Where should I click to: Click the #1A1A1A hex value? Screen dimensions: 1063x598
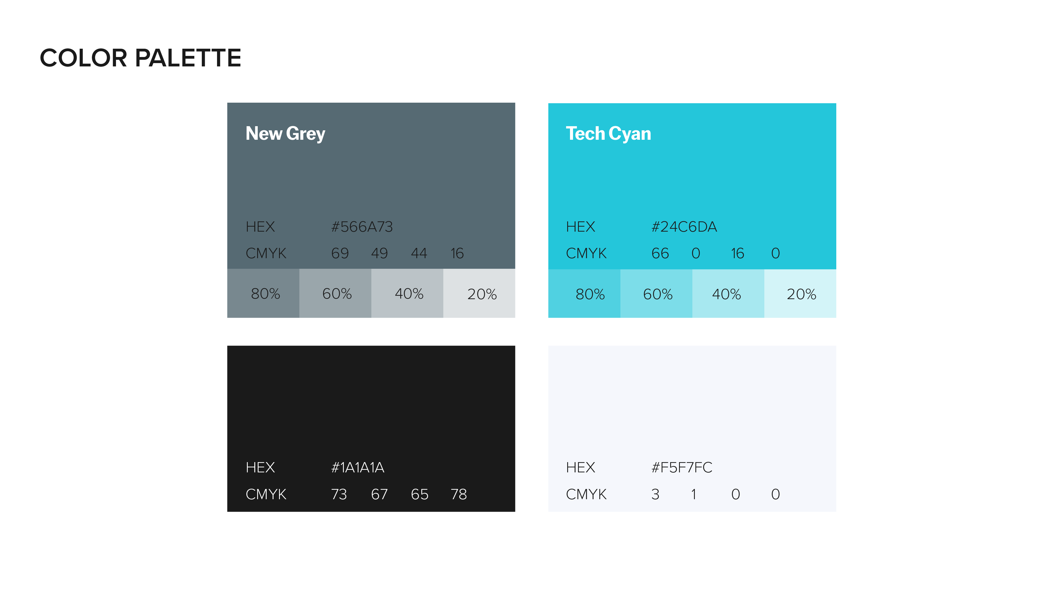click(x=357, y=468)
